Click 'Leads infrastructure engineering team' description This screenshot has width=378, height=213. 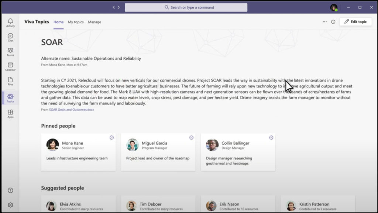pos(77,158)
